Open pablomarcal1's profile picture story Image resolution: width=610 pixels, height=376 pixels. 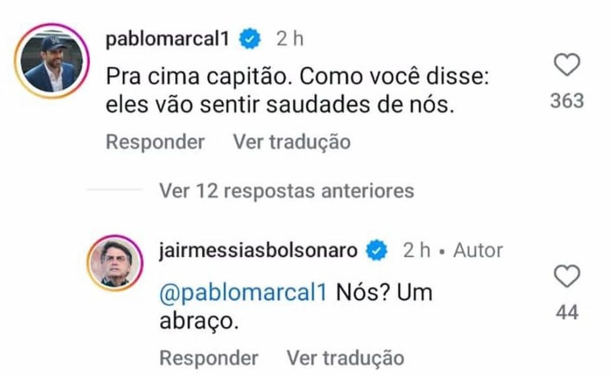tap(52, 60)
